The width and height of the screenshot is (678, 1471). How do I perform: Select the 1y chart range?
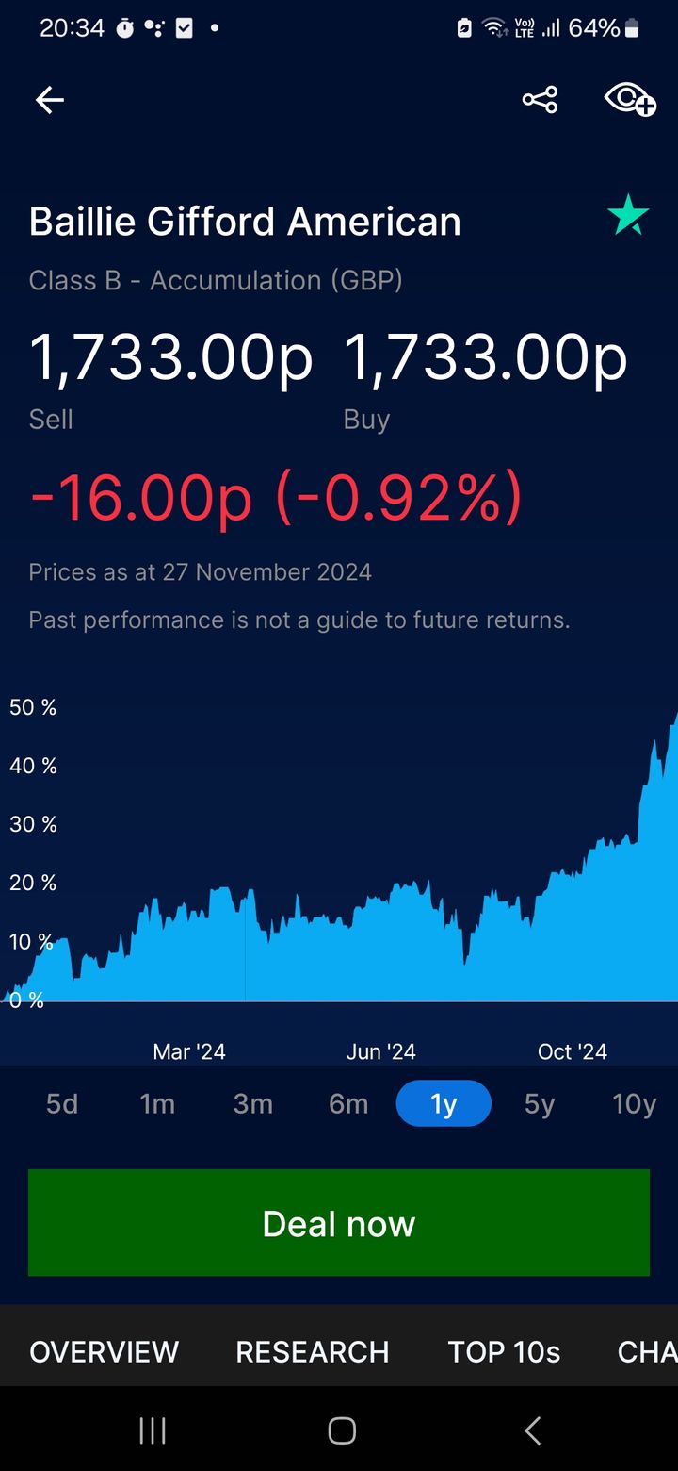pyautogui.click(x=444, y=1103)
